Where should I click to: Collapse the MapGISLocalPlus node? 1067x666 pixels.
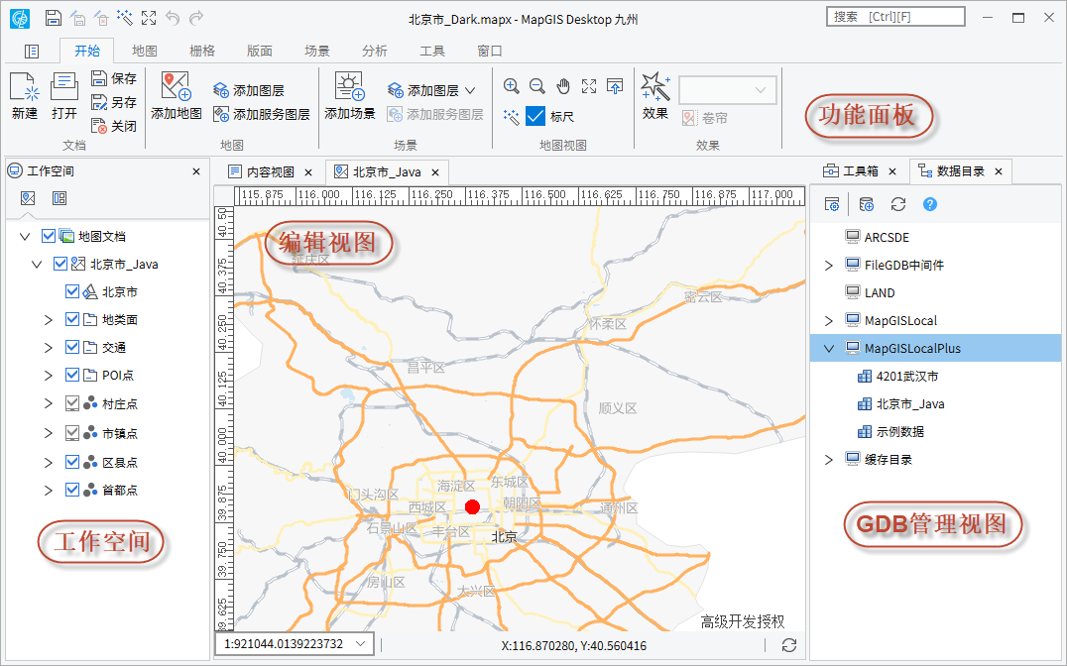[828, 348]
